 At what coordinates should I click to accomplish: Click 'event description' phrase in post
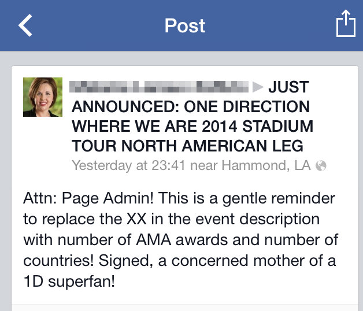coord(243,219)
